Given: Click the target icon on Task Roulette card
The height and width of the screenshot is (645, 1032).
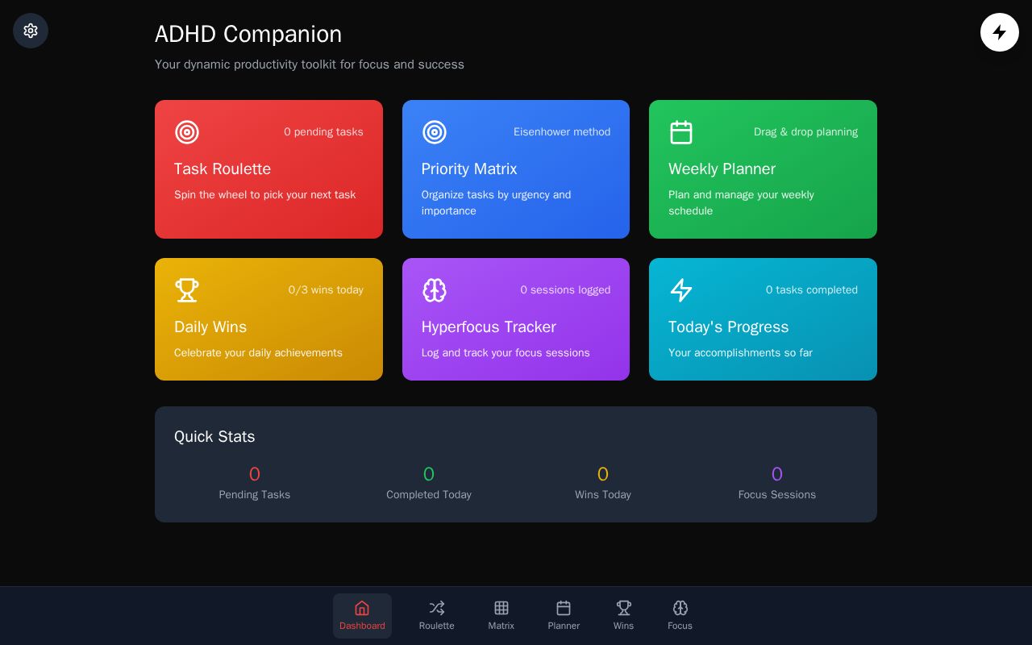Looking at the screenshot, I should click(x=187, y=132).
